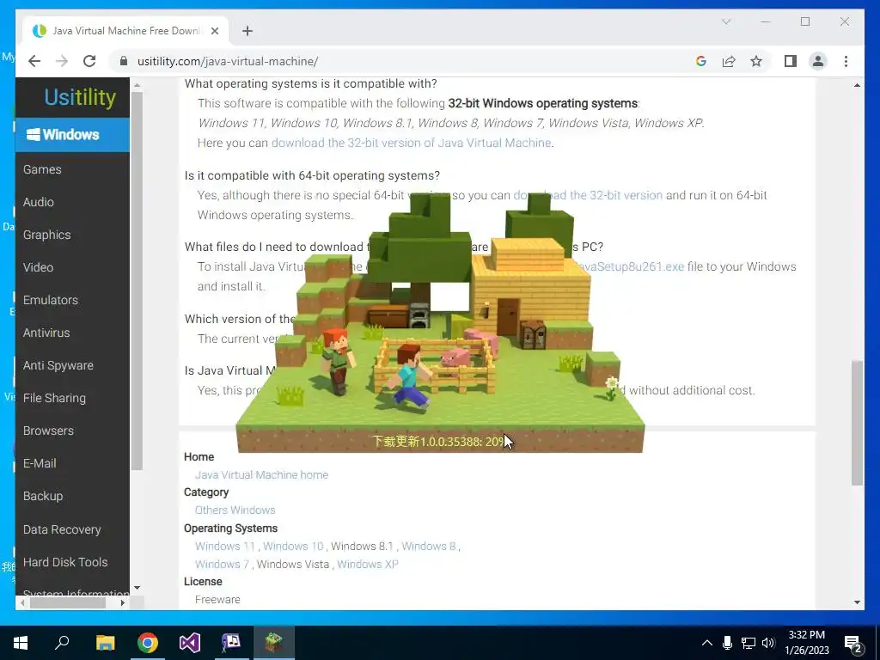Open the Windows Start menu
Image resolution: width=880 pixels, height=660 pixels.
click(x=21, y=643)
